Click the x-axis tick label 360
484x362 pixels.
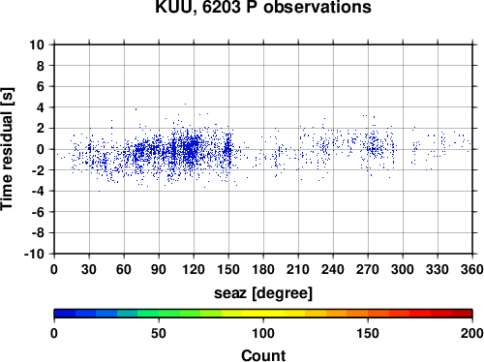pyautogui.click(x=472, y=269)
